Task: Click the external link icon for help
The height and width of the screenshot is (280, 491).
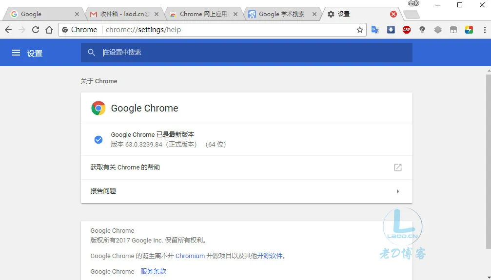Action: pyautogui.click(x=398, y=168)
